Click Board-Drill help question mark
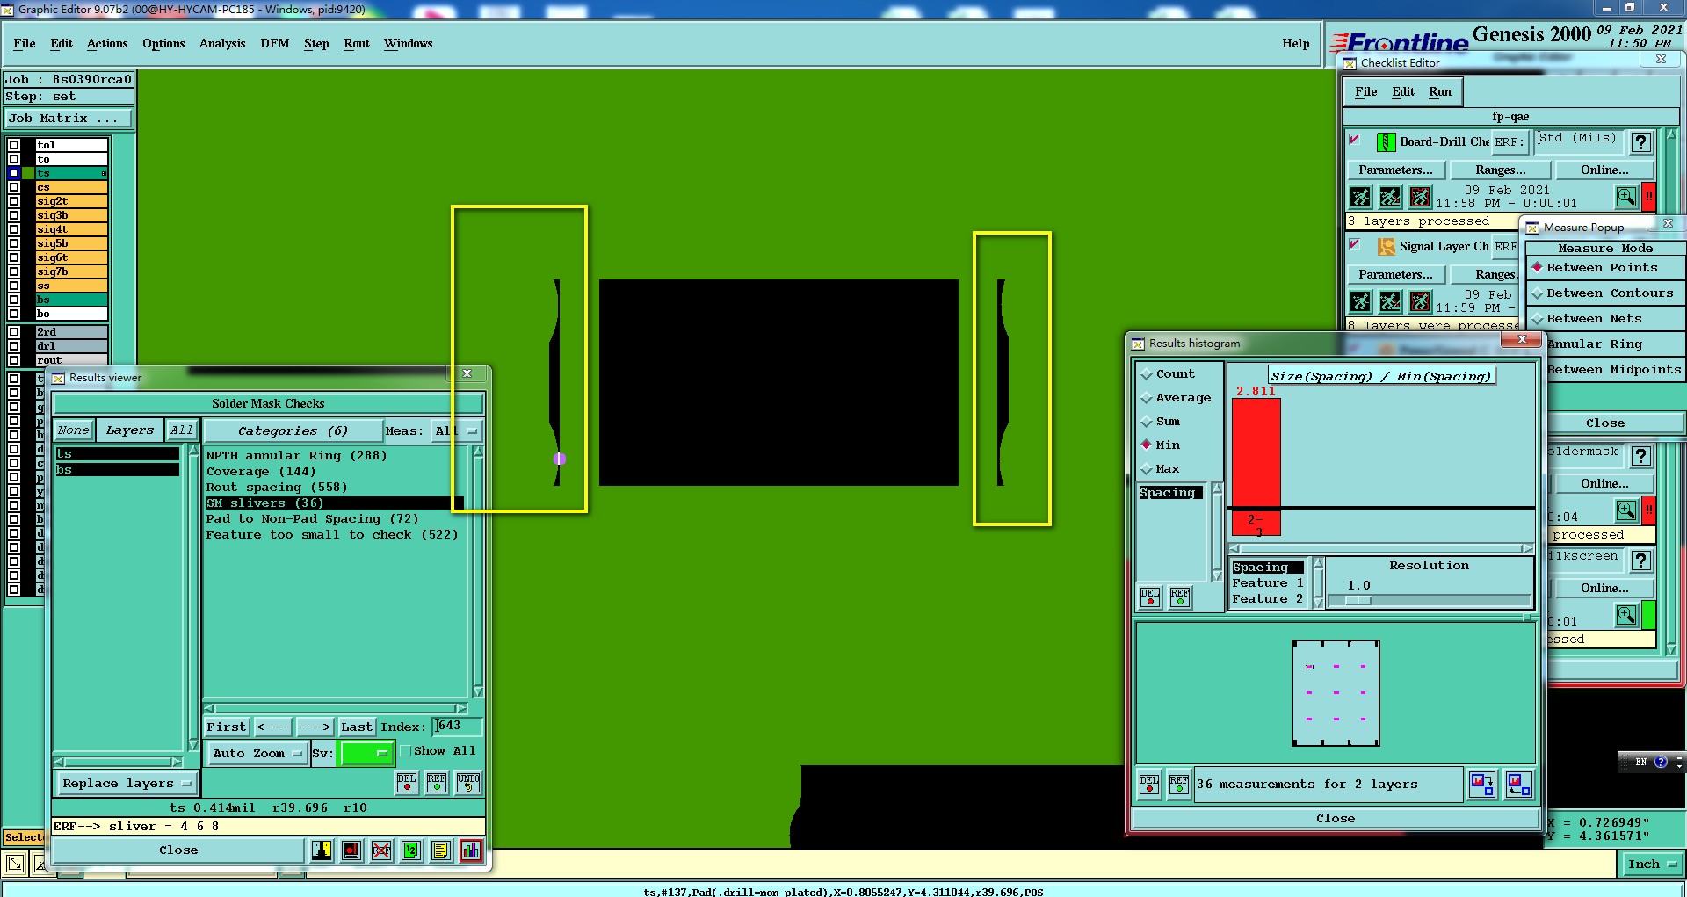The height and width of the screenshot is (897, 1687). tap(1640, 142)
